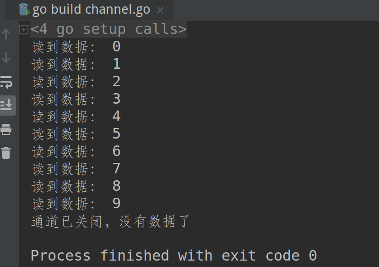Click the '通道已关闭，没有数据了' message line
This screenshot has height=267, width=379.
pyautogui.click(x=108, y=222)
